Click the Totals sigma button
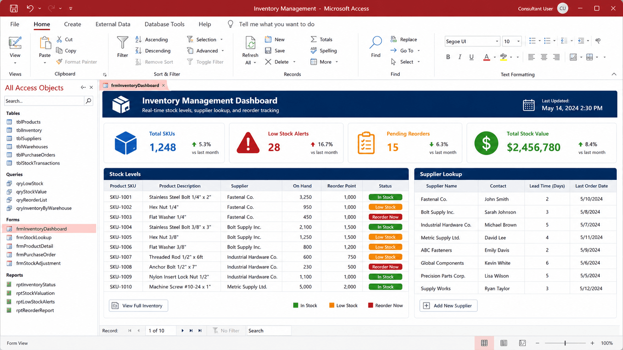Viewport: 623px width, 350px height. point(322,39)
